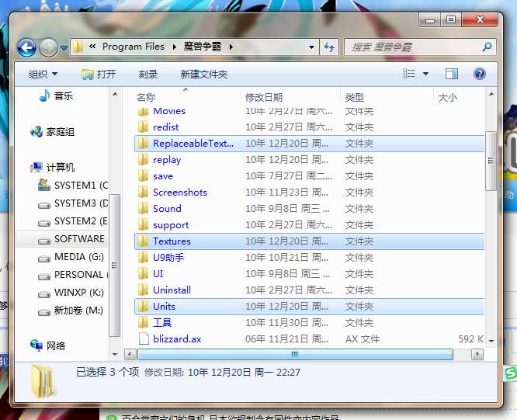517x420 pixels.
Task: Open the 组织 menu
Action: point(43,75)
